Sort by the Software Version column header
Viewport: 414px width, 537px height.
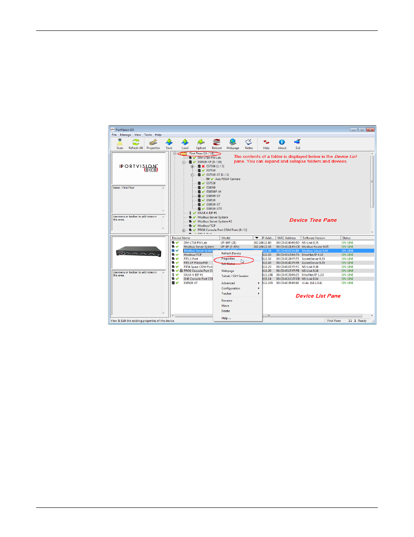point(321,238)
